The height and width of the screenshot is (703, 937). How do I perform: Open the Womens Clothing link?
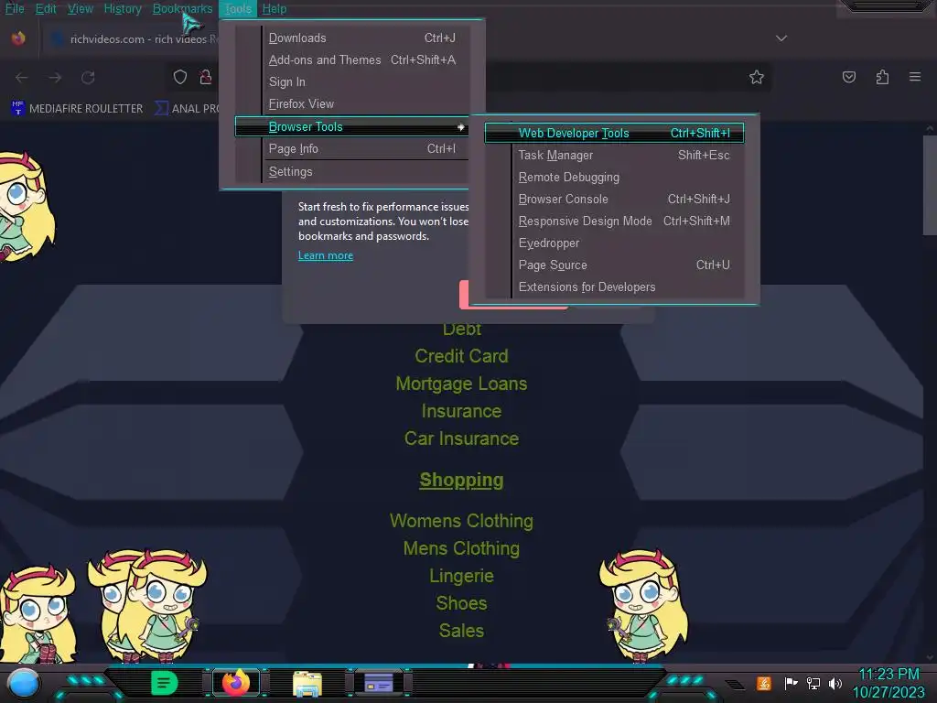point(461,521)
